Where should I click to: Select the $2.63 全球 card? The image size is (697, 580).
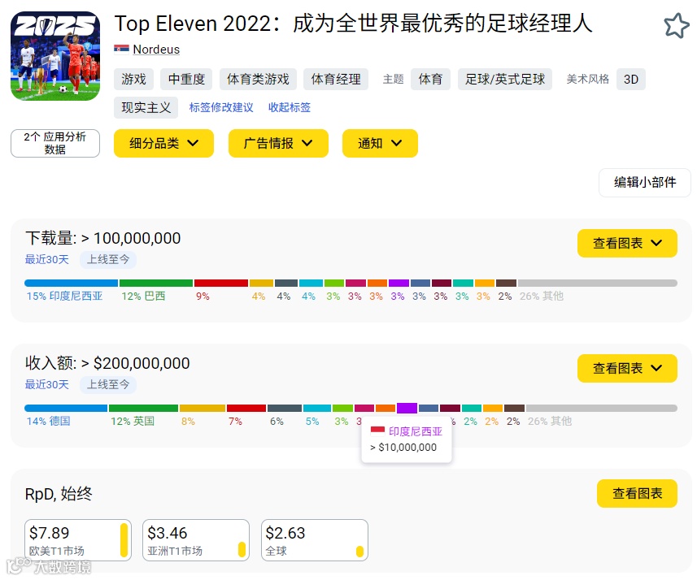pos(315,540)
